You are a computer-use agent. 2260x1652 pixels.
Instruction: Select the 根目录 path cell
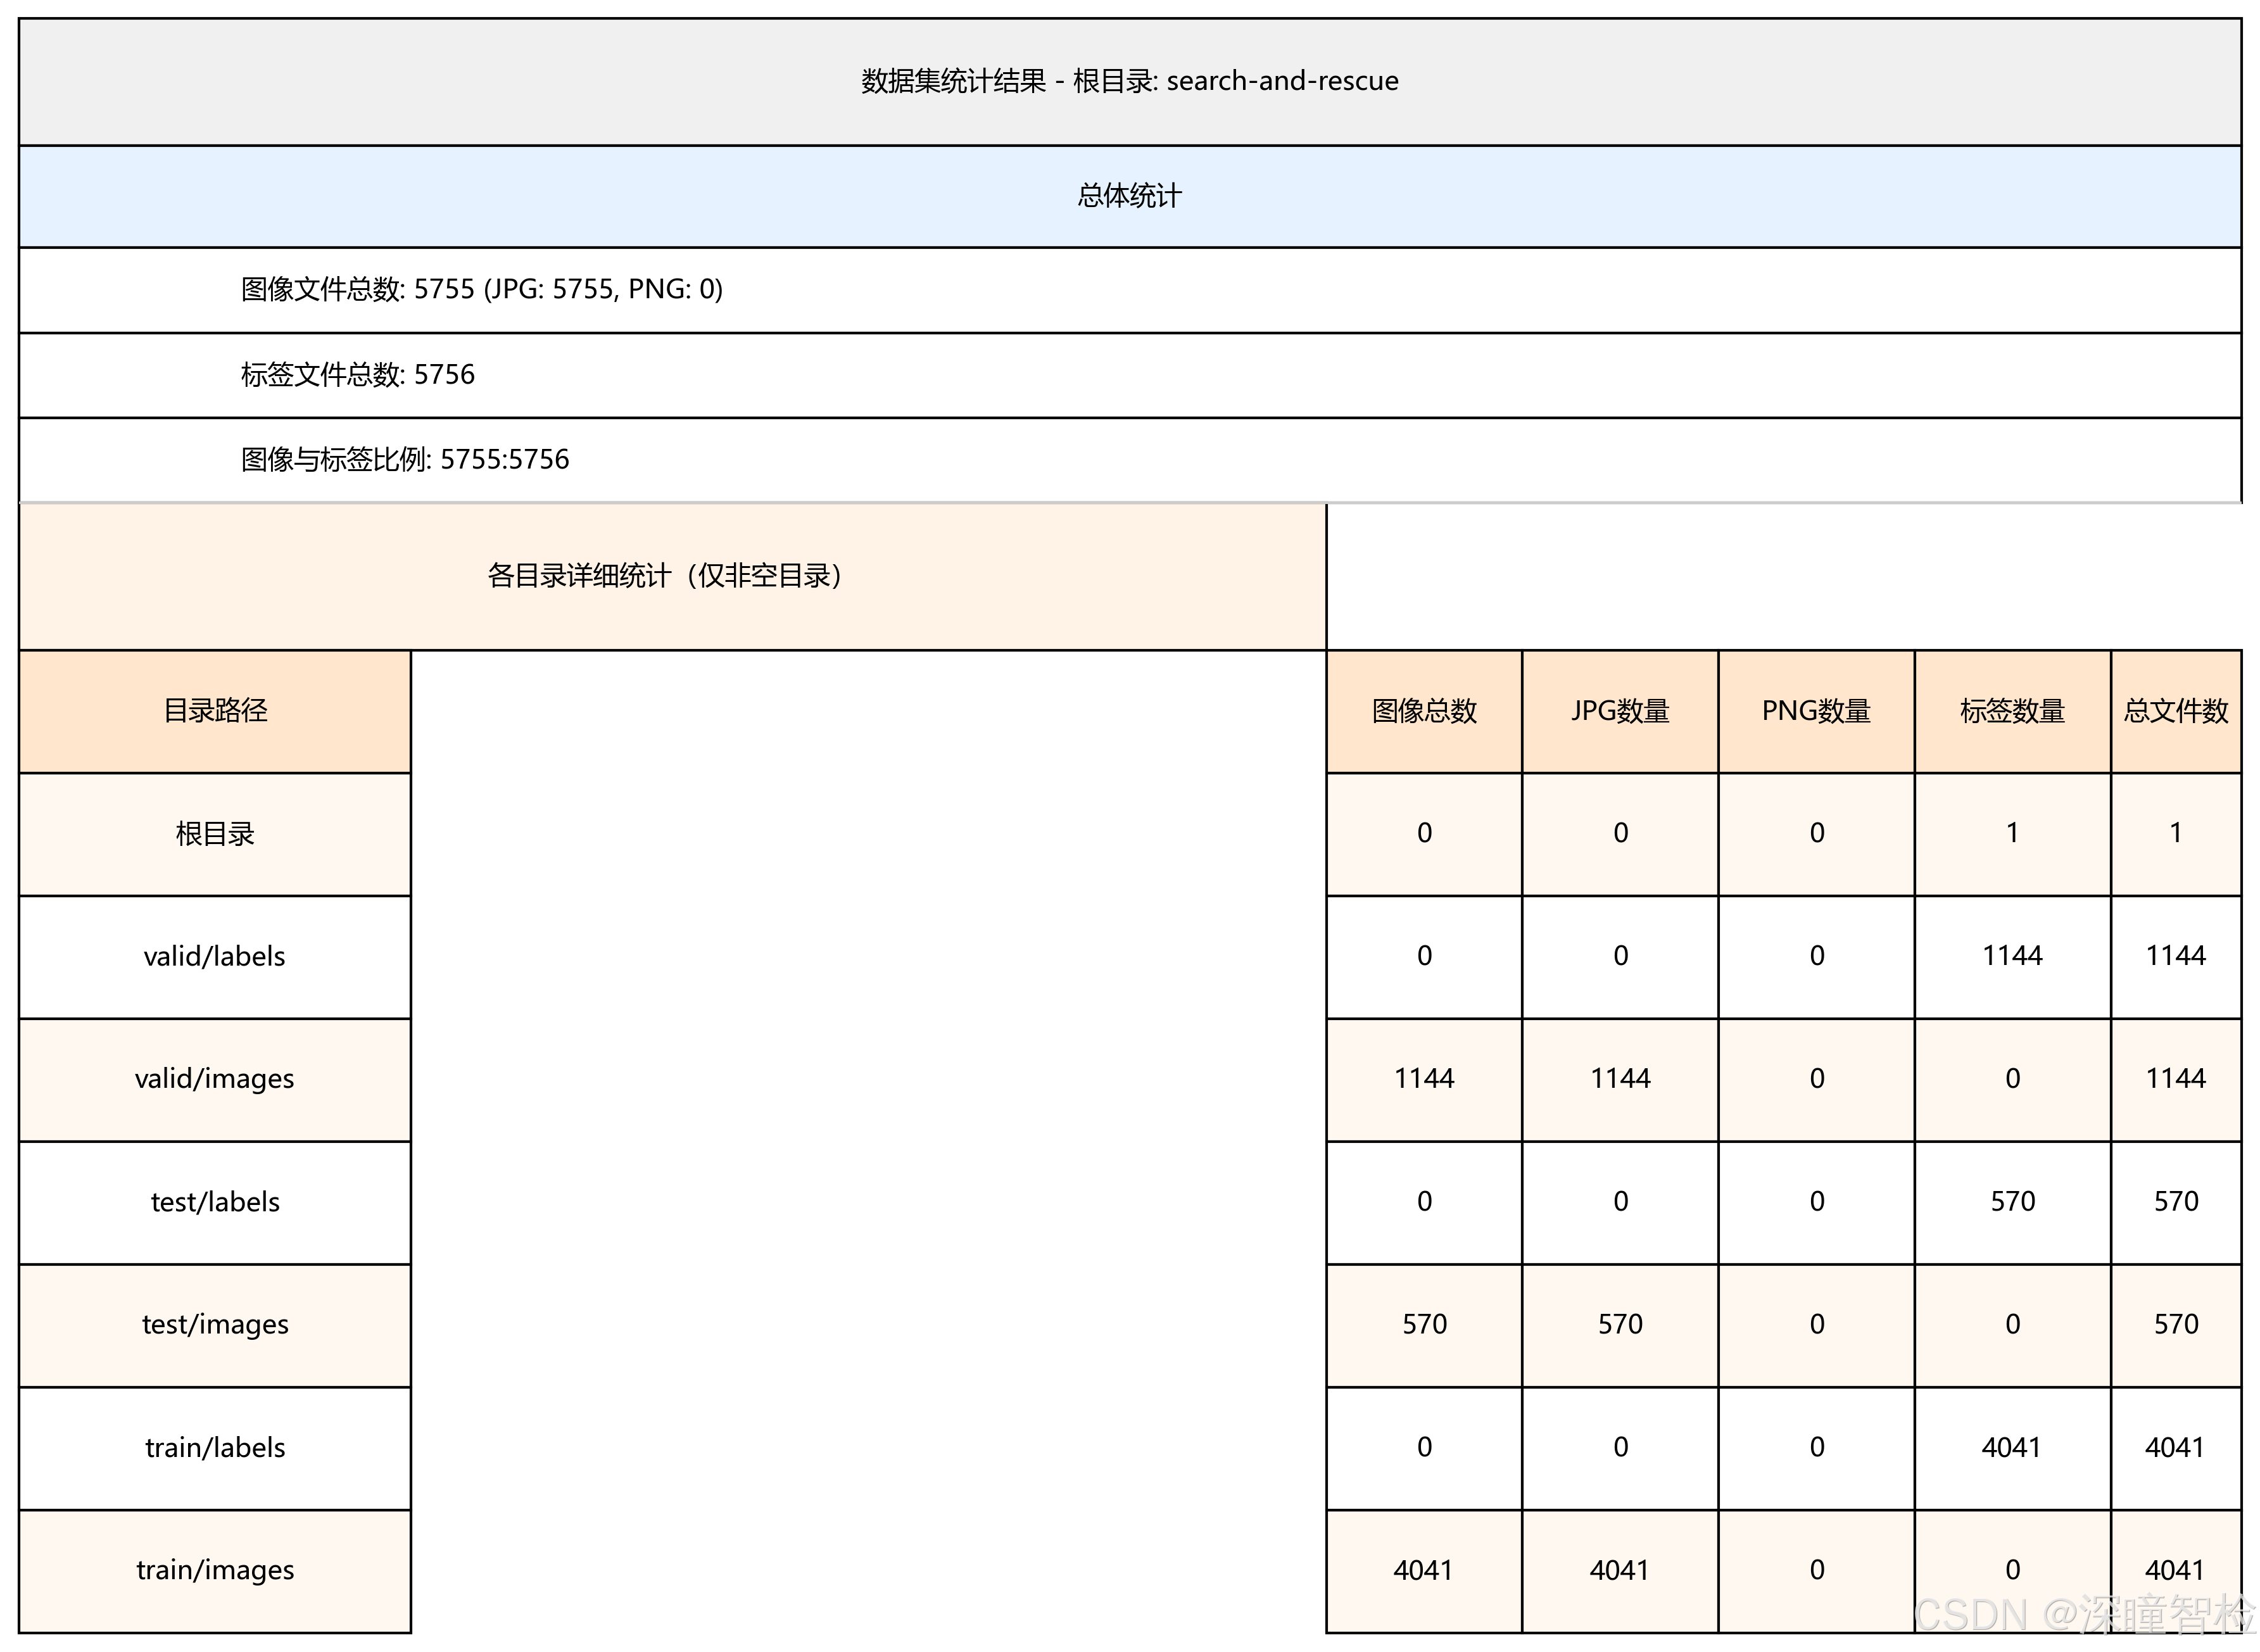point(215,834)
